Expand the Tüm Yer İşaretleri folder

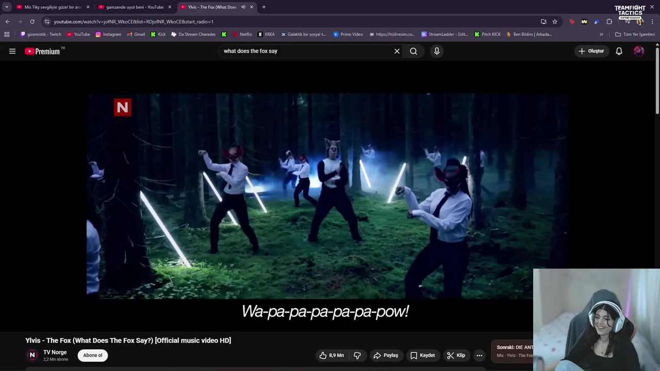click(x=635, y=35)
